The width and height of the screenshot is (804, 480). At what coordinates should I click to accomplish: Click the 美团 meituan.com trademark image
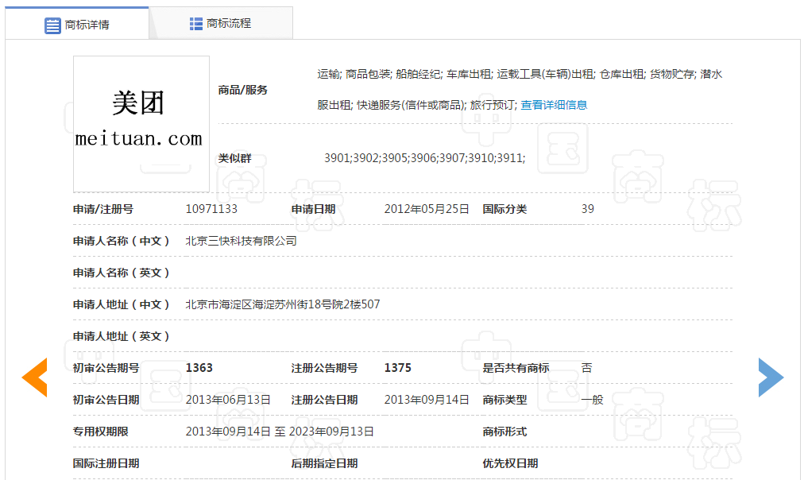click(x=141, y=124)
